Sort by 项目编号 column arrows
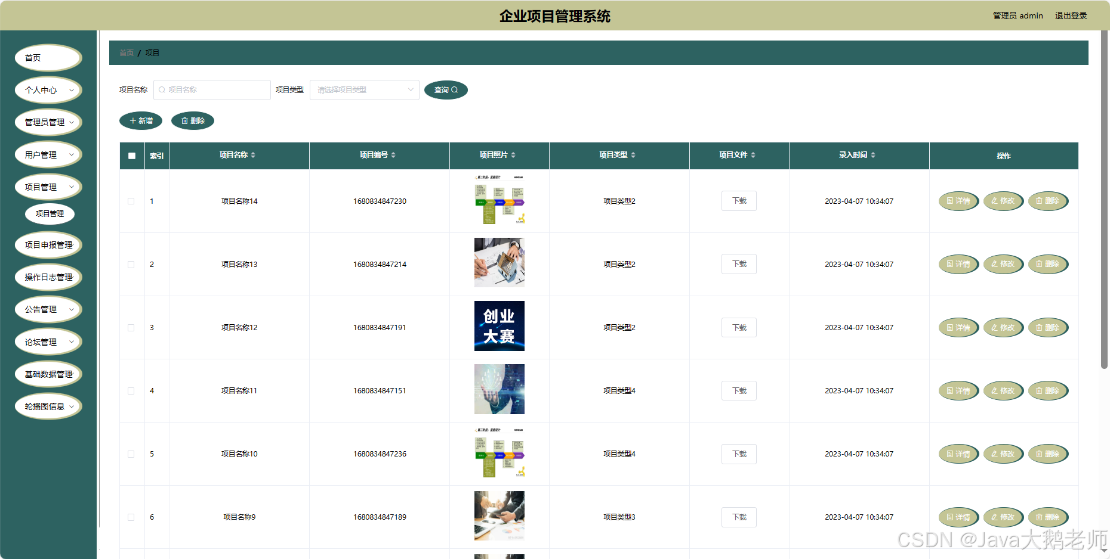 coord(393,155)
